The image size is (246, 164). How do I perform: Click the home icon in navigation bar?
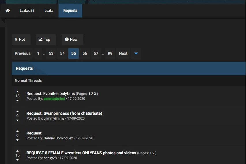click(x=7, y=11)
